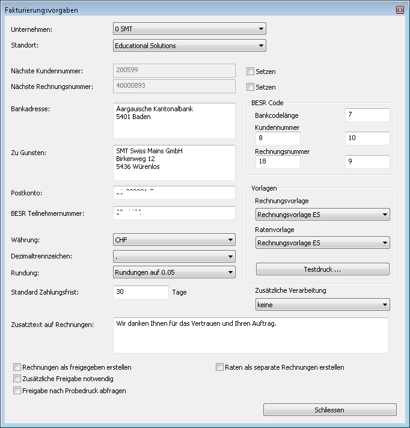The image size is (410, 428).
Task: Click the Zu Gunsten address field
Action: coord(174,162)
